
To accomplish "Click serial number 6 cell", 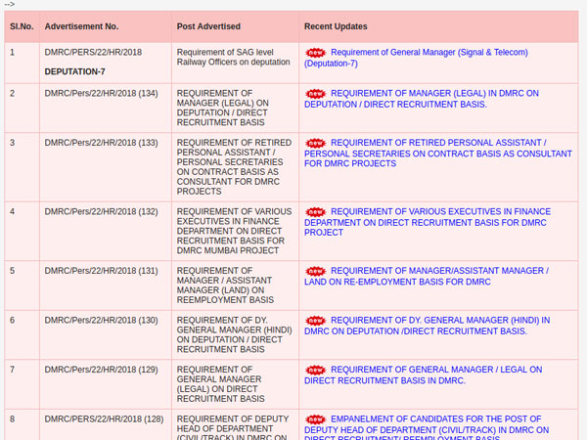I will [x=22, y=334].
